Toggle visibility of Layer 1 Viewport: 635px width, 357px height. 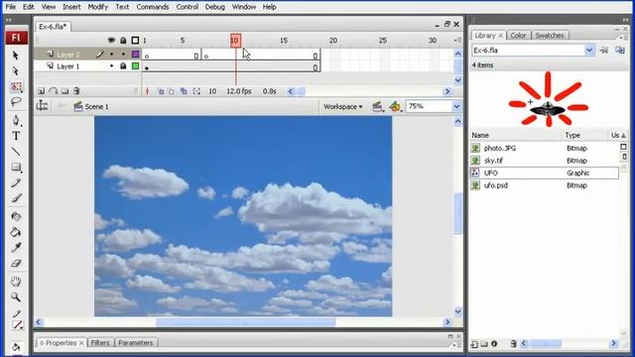pos(112,66)
